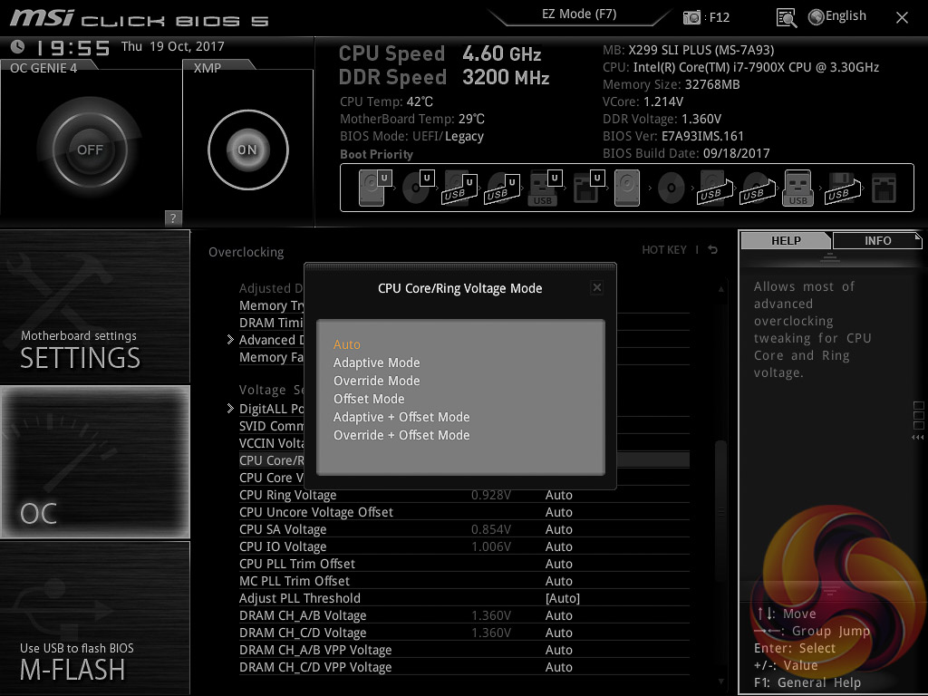Choose Auto in the voltage mode list
Image resolution: width=928 pixels, height=696 pixels.
pyautogui.click(x=347, y=344)
